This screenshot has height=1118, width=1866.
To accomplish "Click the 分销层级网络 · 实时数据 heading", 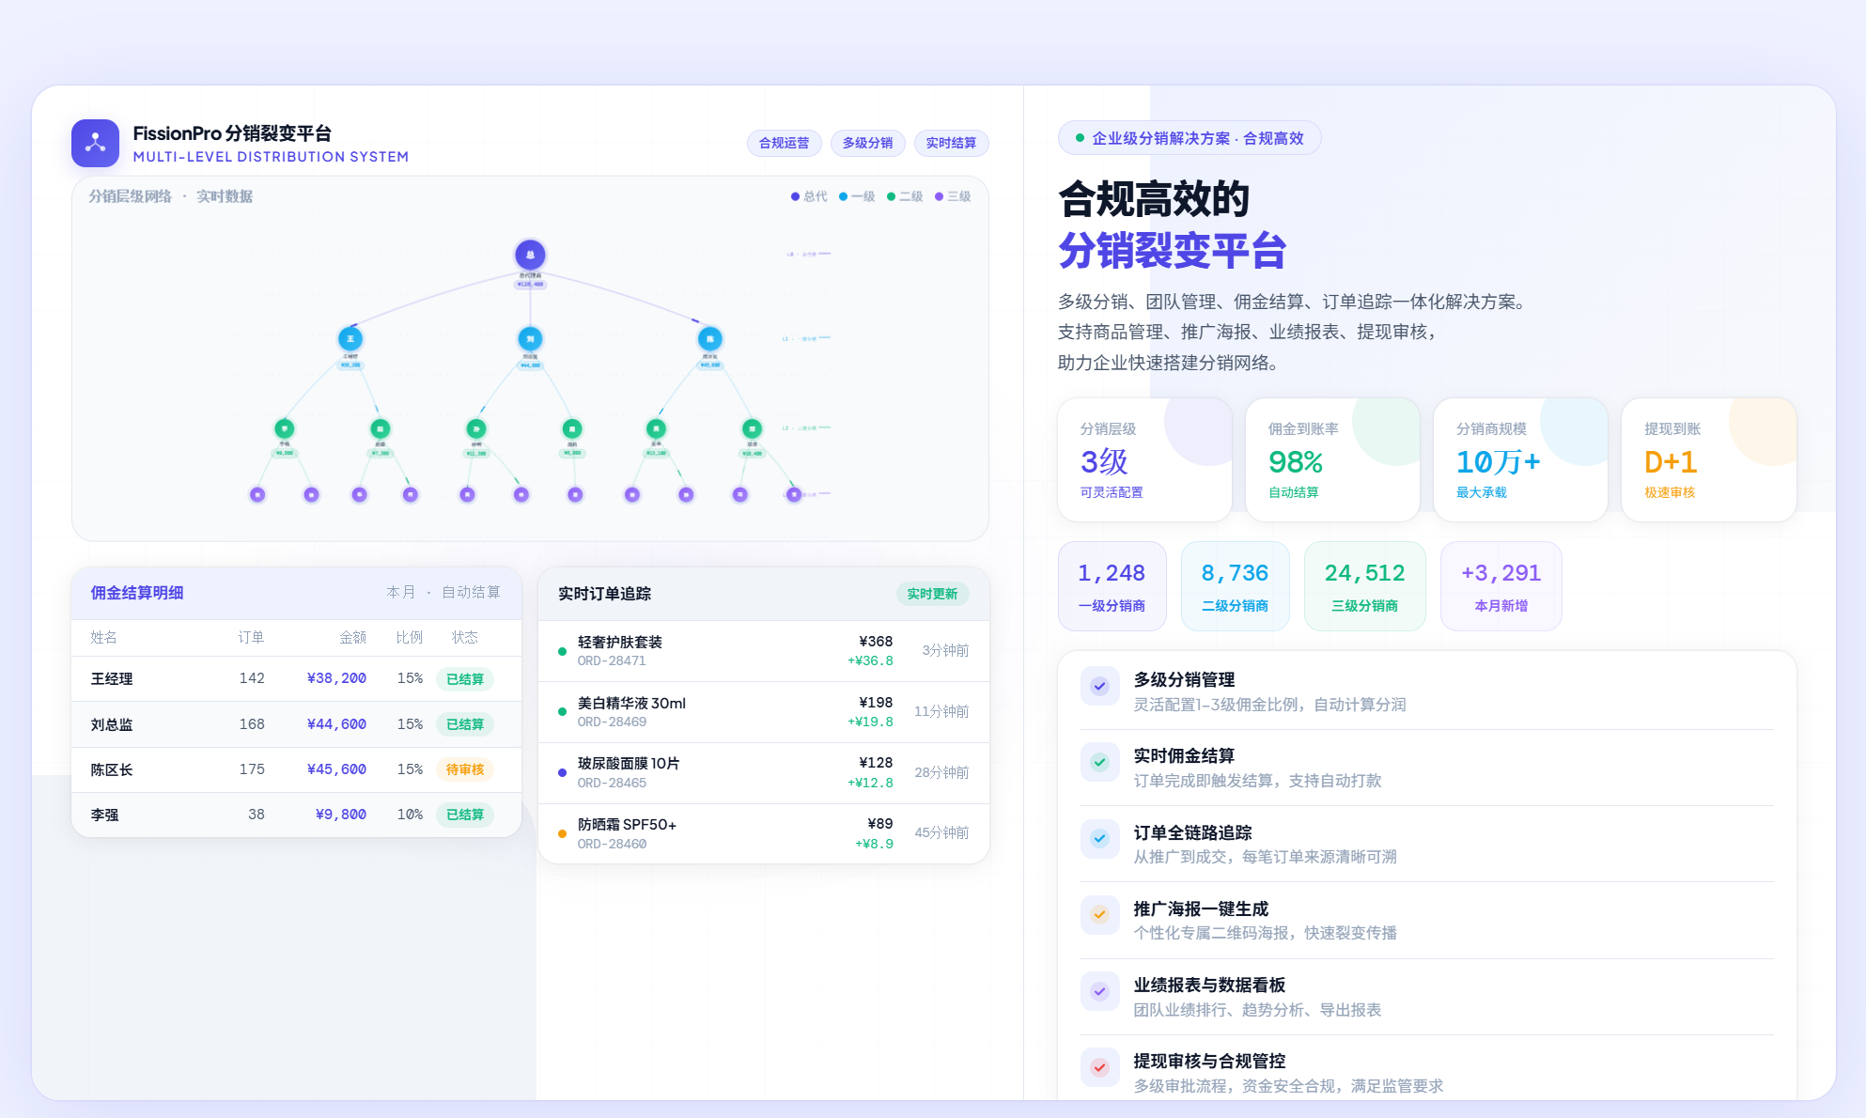I will tap(170, 196).
